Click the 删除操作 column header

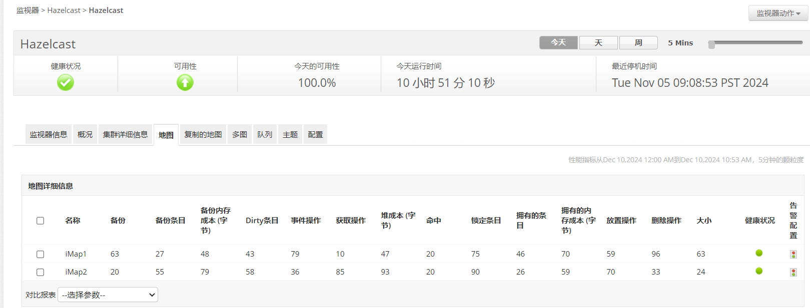pyautogui.click(x=666, y=220)
